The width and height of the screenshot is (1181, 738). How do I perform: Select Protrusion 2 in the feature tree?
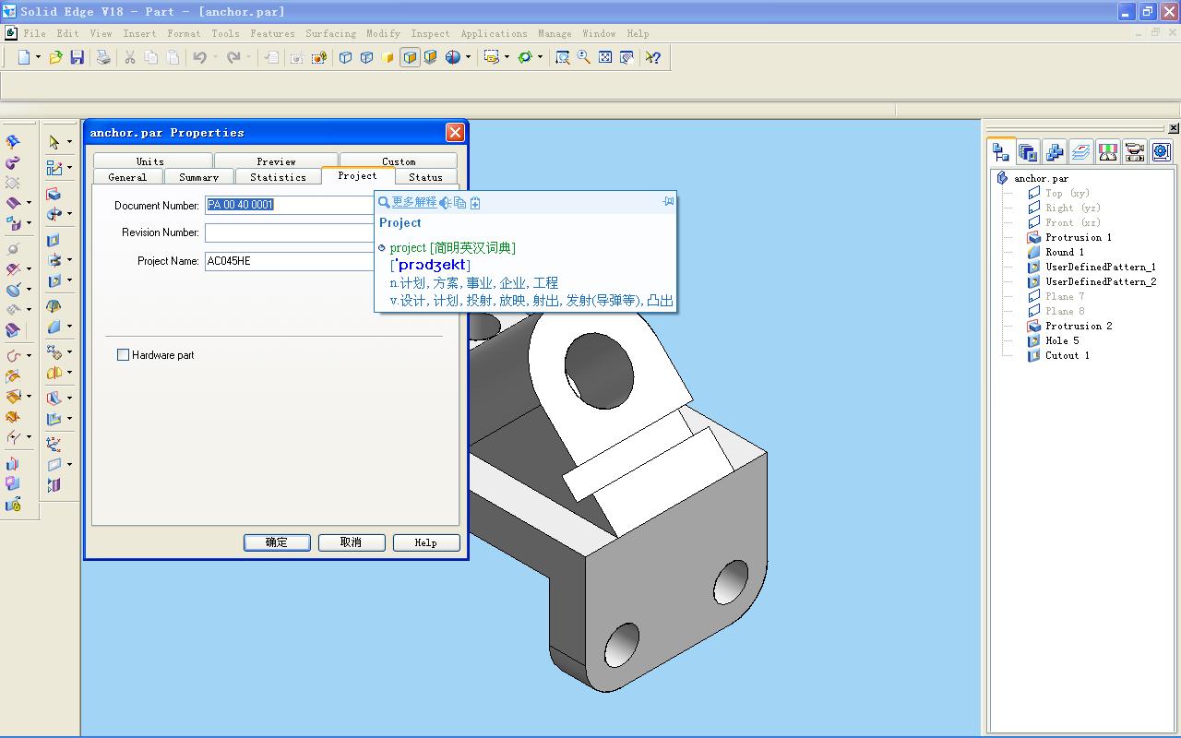[x=1079, y=326]
